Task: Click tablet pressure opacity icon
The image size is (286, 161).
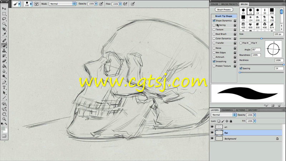Action: click(x=101, y=4)
